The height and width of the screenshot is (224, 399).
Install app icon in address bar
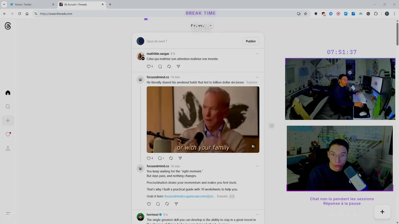tap(299, 14)
